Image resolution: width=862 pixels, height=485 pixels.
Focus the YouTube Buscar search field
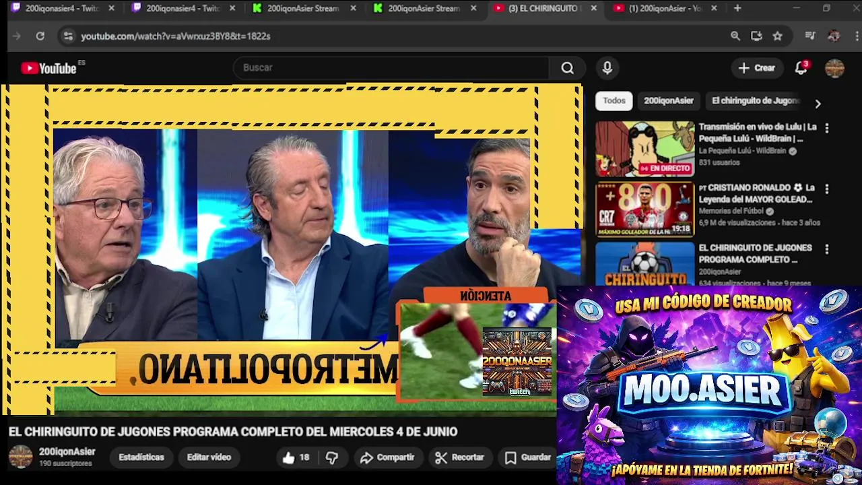pos(391,68)
